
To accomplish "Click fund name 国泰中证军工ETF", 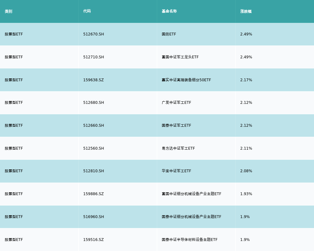I will pos(176,125).
